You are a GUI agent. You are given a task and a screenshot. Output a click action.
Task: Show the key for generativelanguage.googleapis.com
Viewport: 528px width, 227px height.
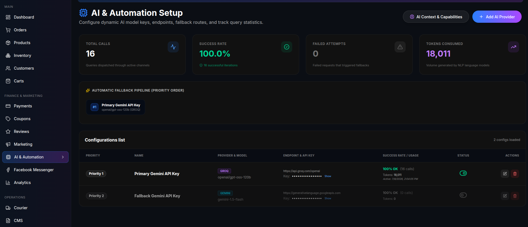(328, 198)
